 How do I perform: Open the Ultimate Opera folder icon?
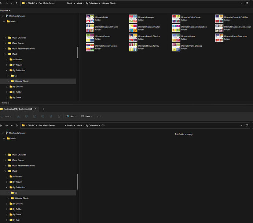click(176, 38)
